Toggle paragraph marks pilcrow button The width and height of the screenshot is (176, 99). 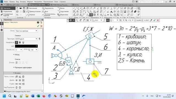(40, 39)
